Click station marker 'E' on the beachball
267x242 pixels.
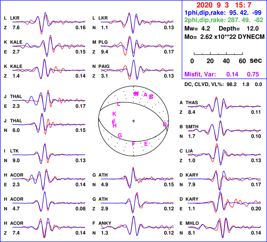point(146,144)
